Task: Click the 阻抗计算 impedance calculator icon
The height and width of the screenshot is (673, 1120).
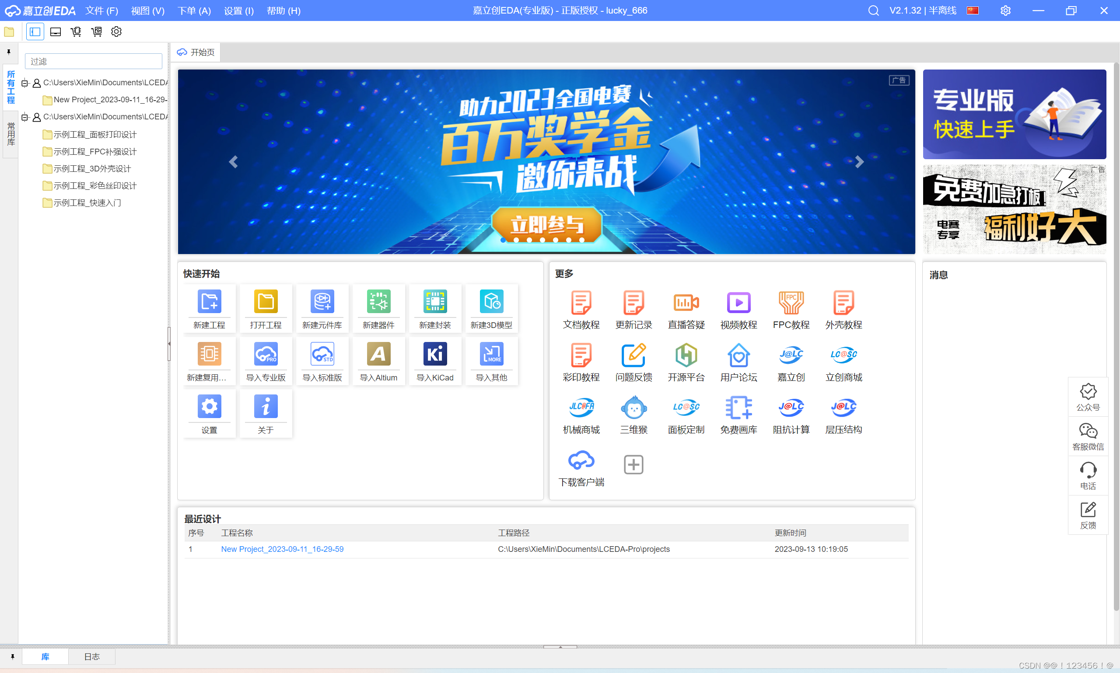Action: click(791, 408)
